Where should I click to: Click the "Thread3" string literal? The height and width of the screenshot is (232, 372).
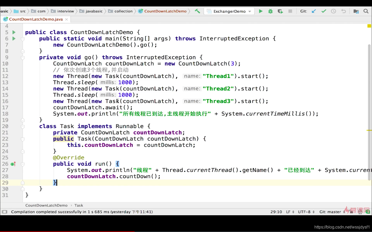[218, 101]
